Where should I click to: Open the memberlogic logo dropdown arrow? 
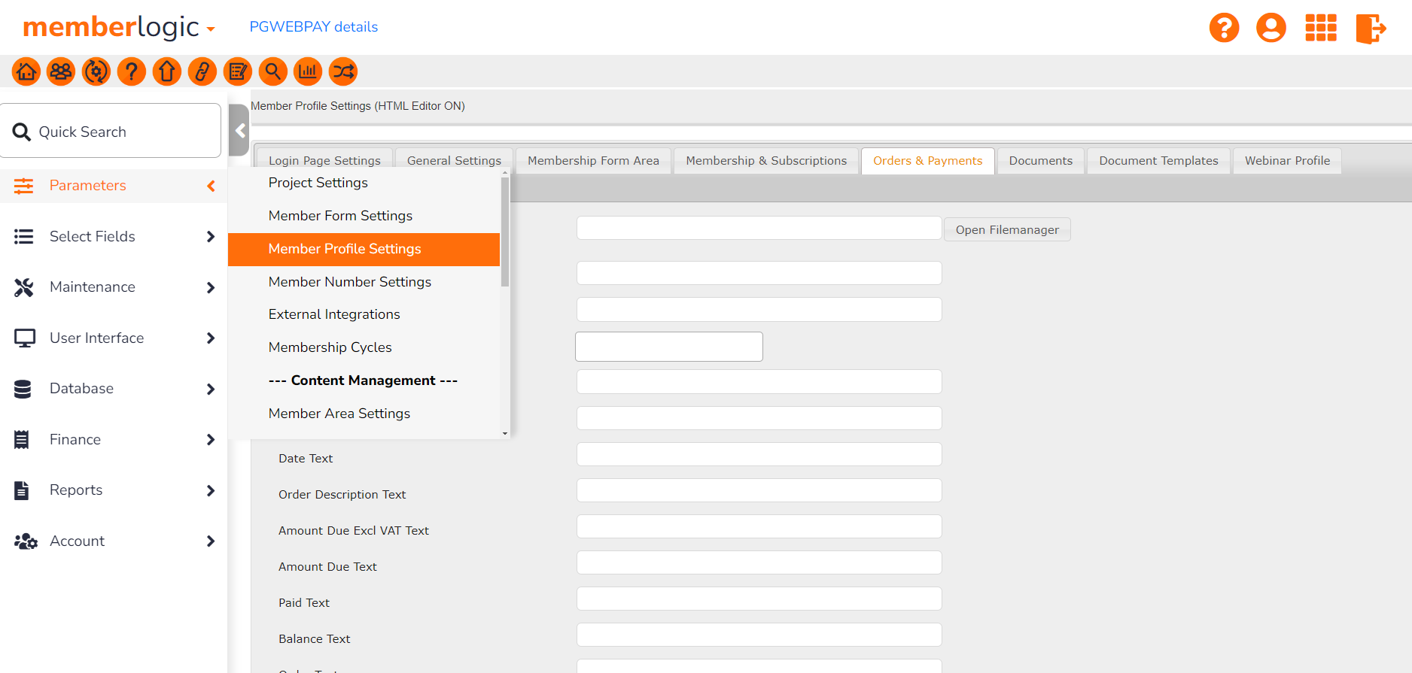211,30
